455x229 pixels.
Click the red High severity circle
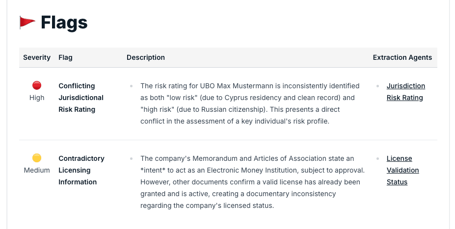(x=37, y=85)
